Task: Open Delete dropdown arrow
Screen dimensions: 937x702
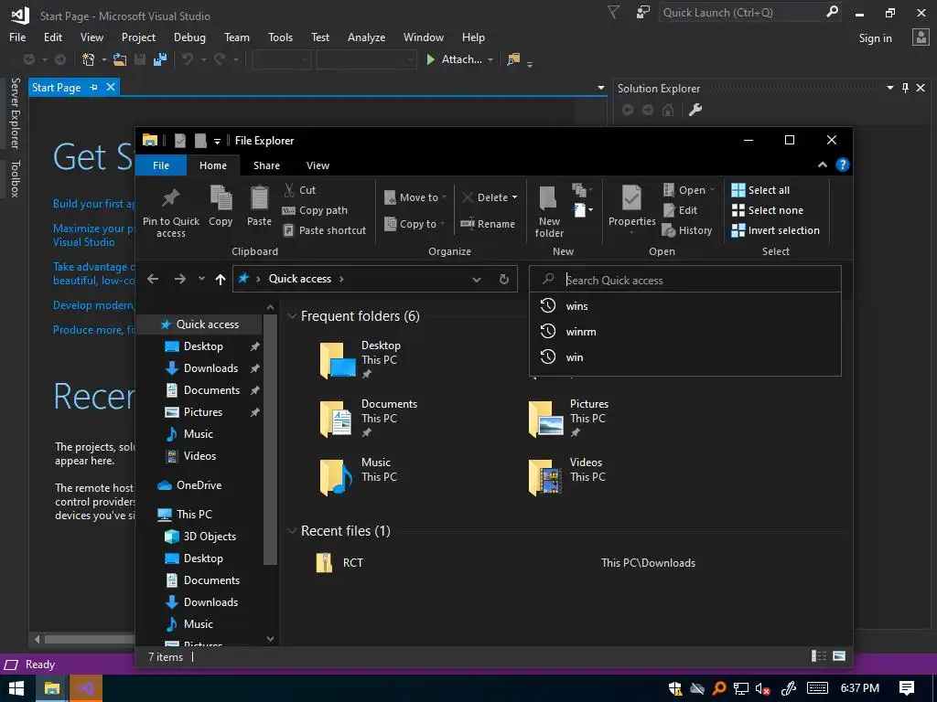Action: 514,197
